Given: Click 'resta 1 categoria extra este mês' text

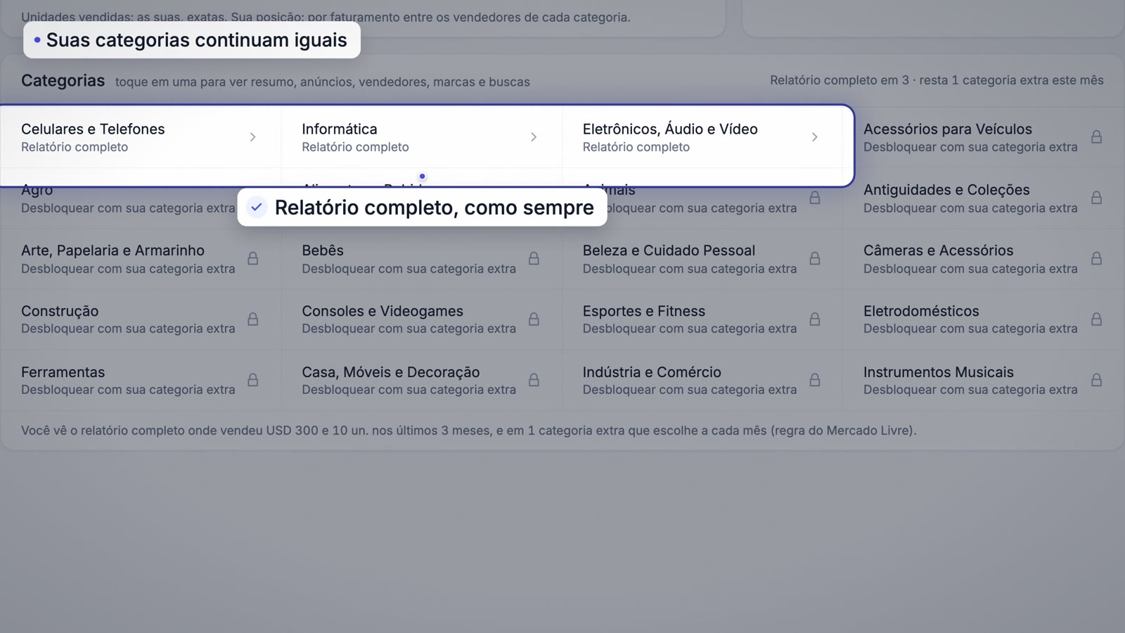Looking at the screenshot, I should coord(1011,80).
